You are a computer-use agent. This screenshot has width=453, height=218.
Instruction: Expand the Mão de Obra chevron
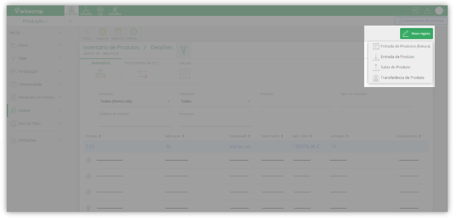coord(60,123)
